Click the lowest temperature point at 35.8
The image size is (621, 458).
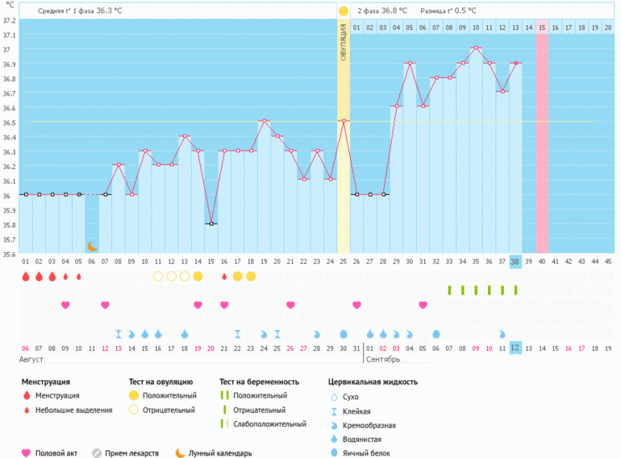210,224
